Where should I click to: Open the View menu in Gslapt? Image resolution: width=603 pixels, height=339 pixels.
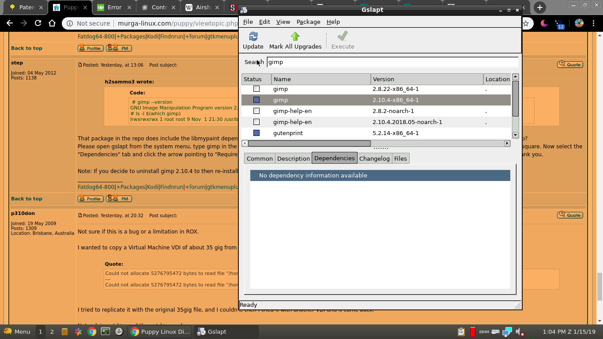click(283, 22)
